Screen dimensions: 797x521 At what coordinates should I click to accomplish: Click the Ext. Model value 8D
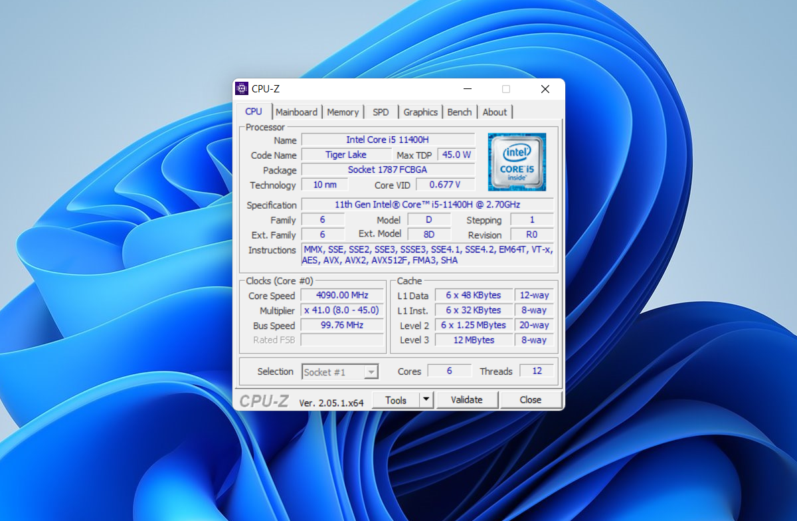(x=429, y=235)
